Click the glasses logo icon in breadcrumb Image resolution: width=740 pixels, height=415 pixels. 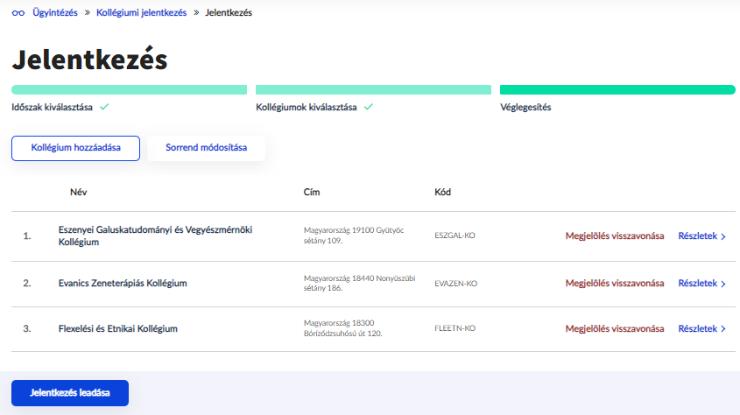point(18,13)
